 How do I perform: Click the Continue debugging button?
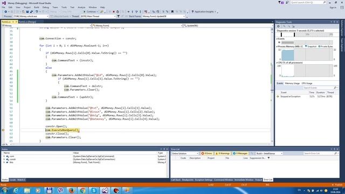pyautogui.click(x=91, y=12)
